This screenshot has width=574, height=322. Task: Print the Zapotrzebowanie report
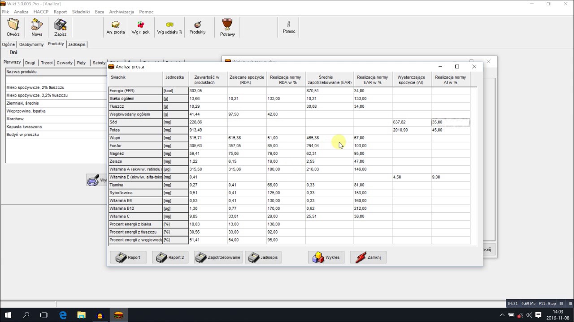[218, 257]
